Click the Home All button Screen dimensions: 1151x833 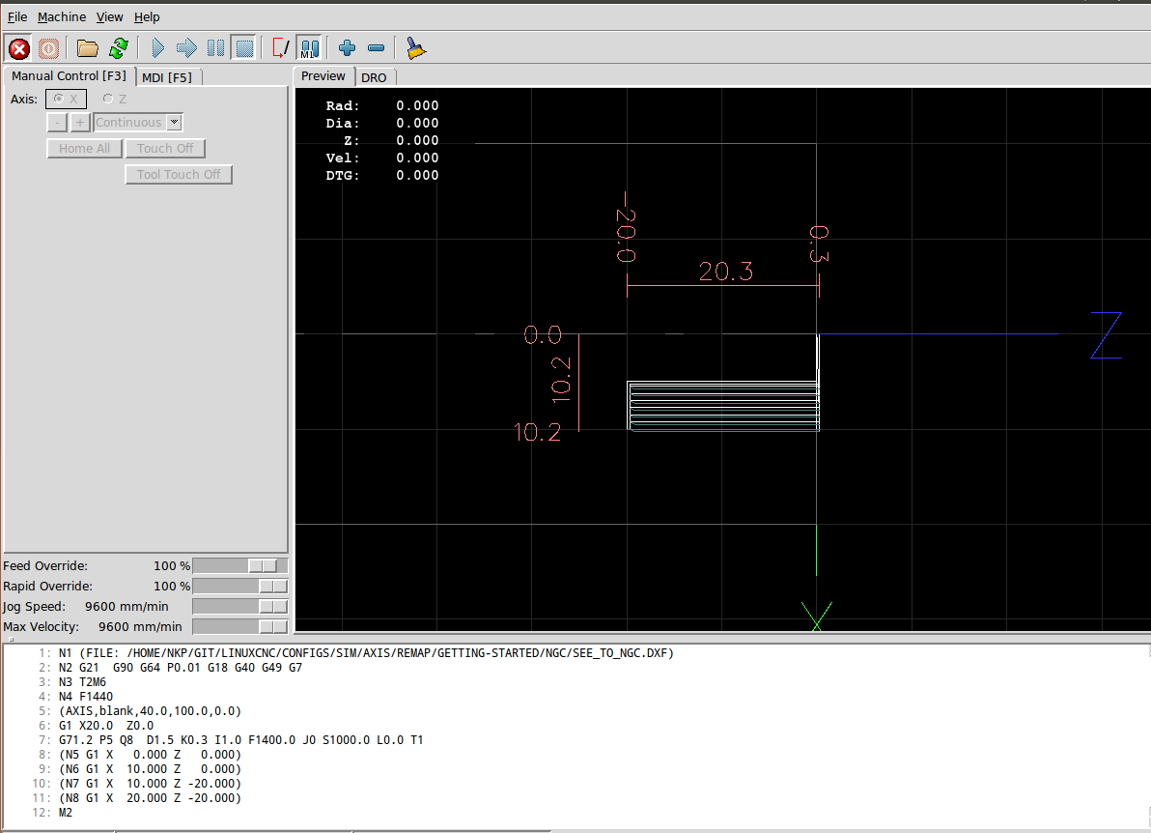(x=84, y=149)
